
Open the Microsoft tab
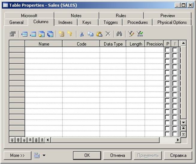[29, 16]
